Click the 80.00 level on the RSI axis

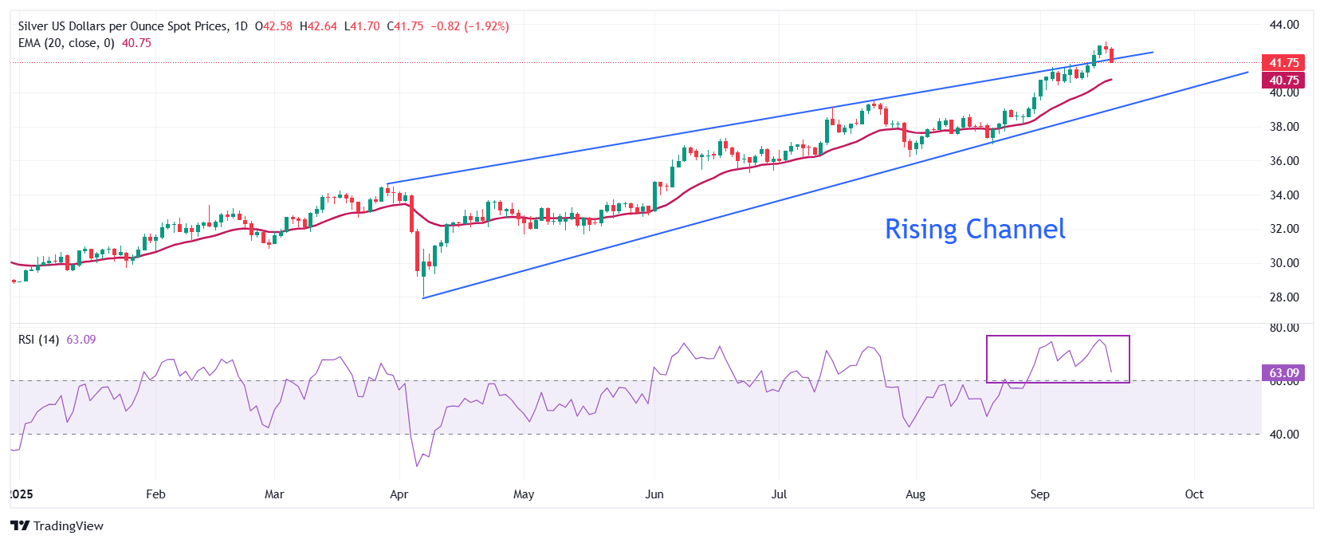click(1283, 328)
